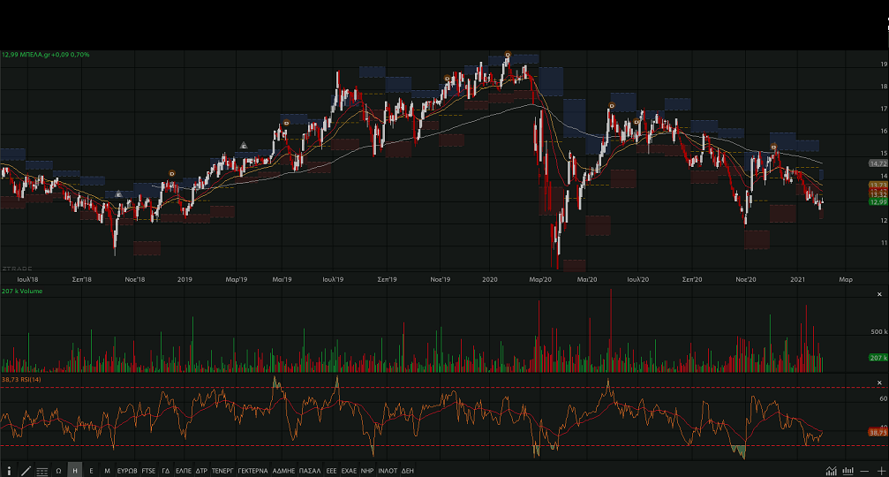This screenshot has height=477, width=889.
Task: Load the ΓΕΚΤΕΡΝΑ symbol shortcut
Action: pyautogui.click(x=252, y=471)
